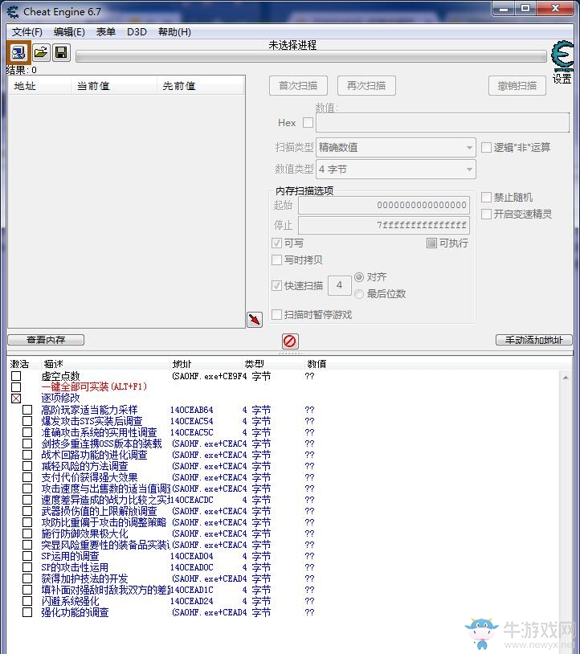Open the 数值类型 dropdown
This screenshot has width=580, height=654.
coord(396,170)
